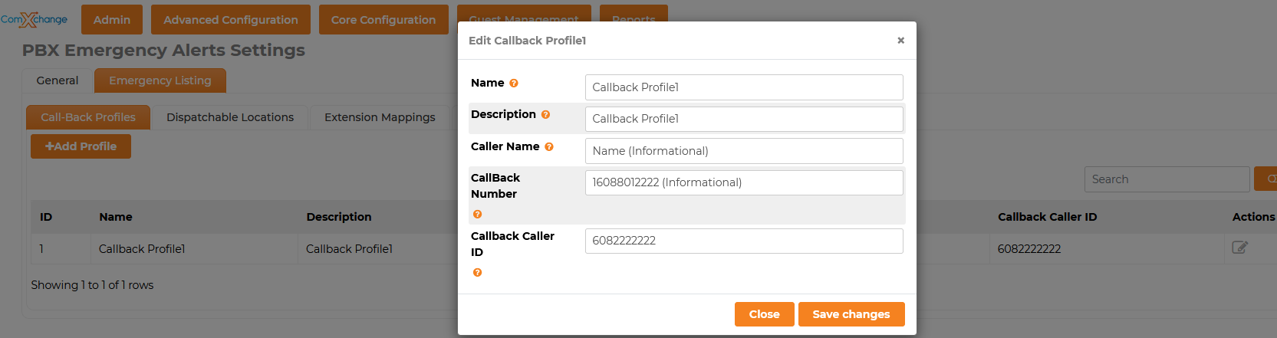1277x338 pixels.
Task: Close the dialog using the X icon
Action: 900,41
